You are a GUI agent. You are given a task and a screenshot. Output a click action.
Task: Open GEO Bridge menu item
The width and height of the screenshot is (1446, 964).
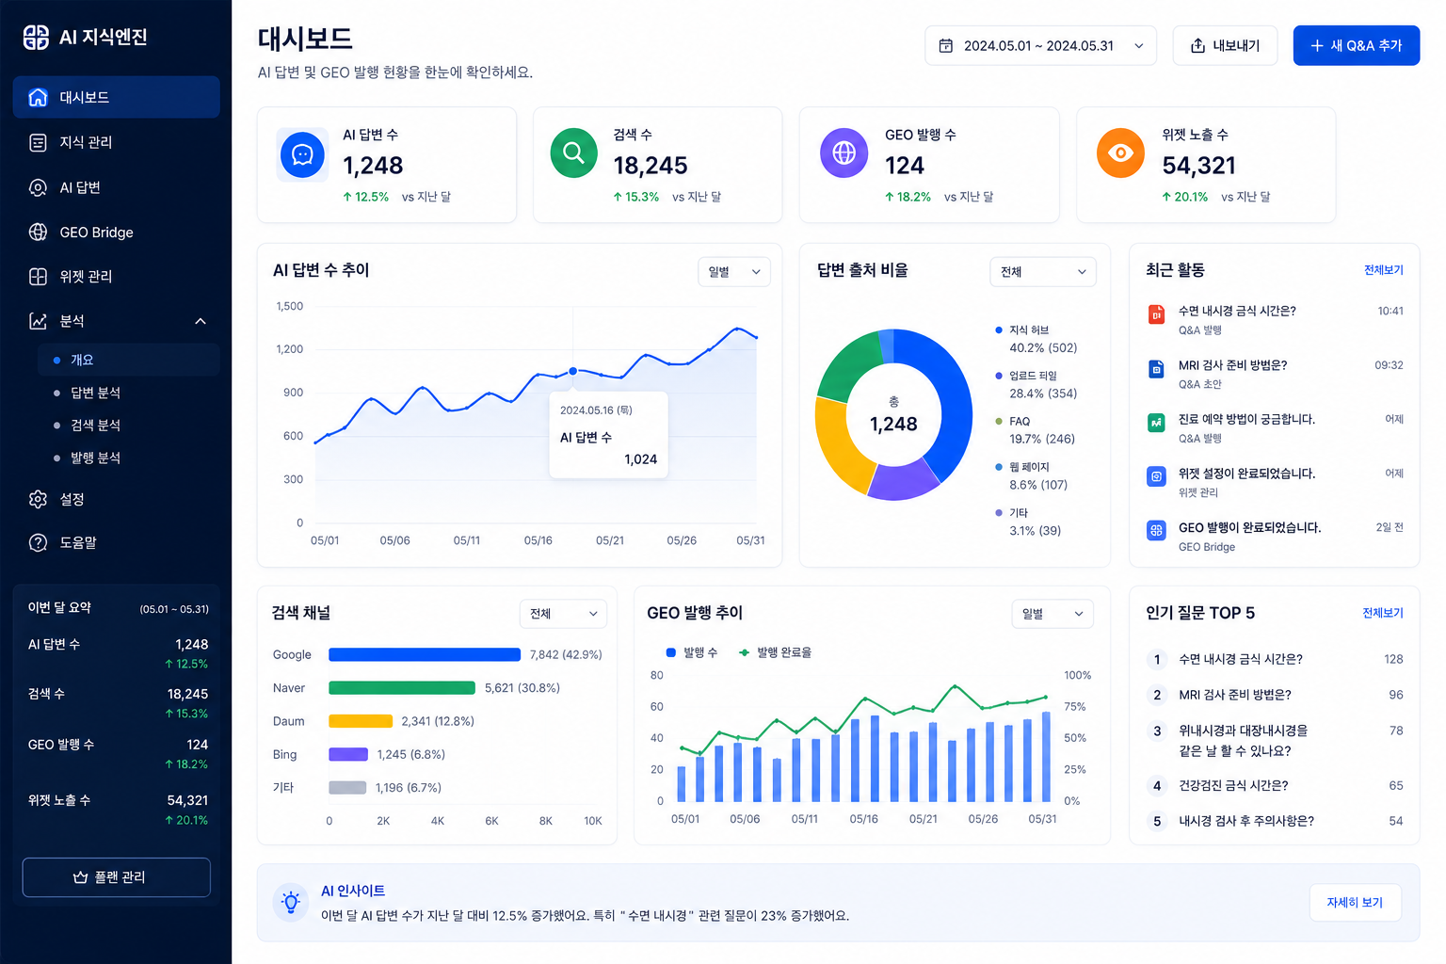[117, 232]
